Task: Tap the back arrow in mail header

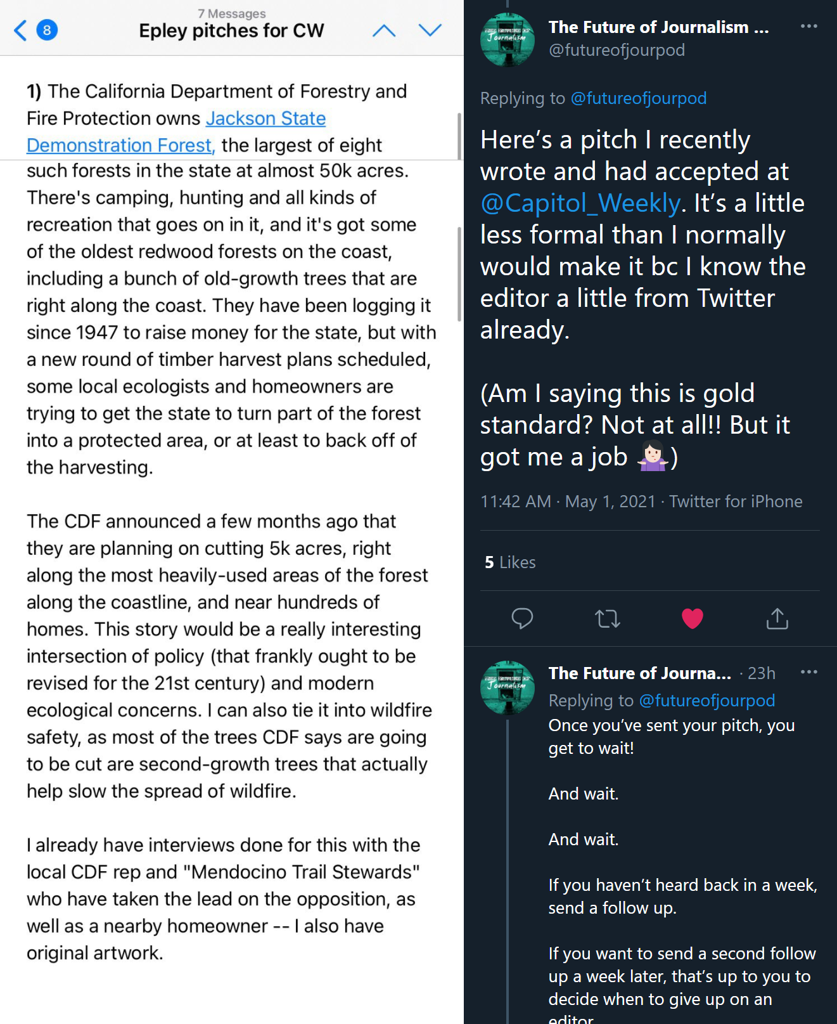Action: coord(21,30)
